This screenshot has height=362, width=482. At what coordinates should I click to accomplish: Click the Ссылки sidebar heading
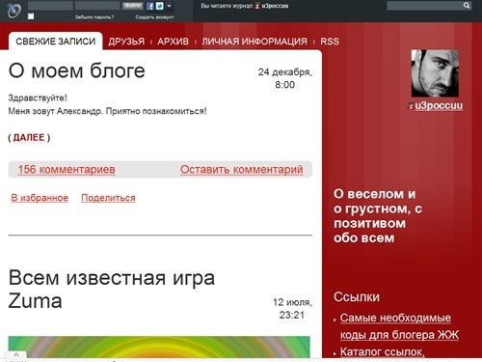pyautogui.click(x=357, y=296)
